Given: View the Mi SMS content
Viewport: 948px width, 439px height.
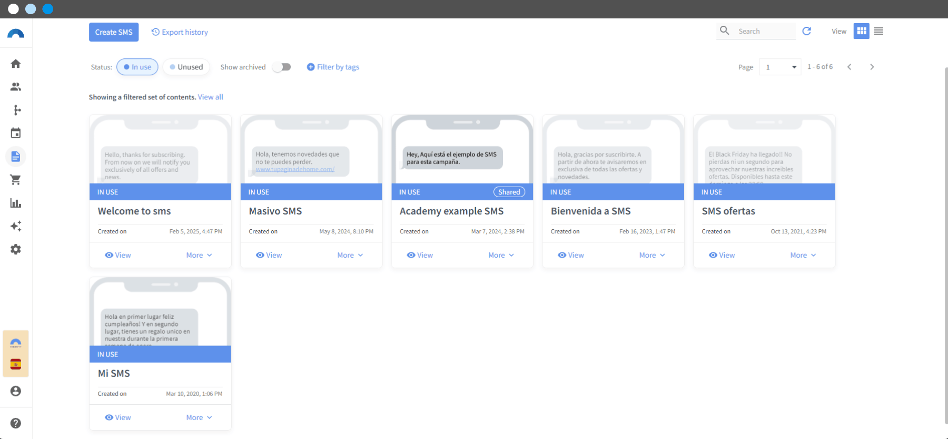Looking at the screenshot, I should (118, 417).
